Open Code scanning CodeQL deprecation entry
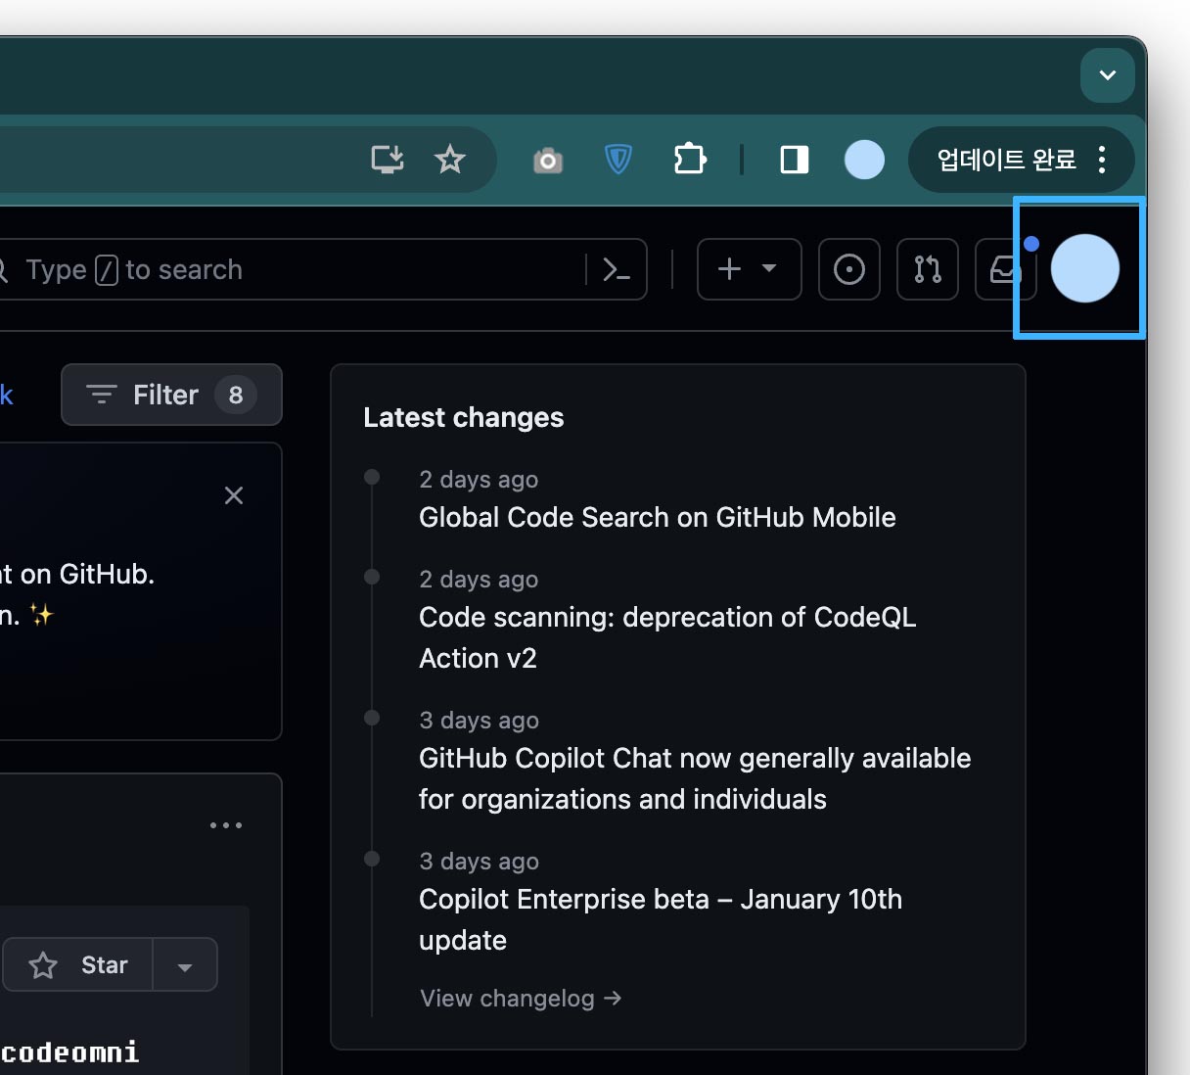Screen dimensions: 1190x1075 pos(667,637)
